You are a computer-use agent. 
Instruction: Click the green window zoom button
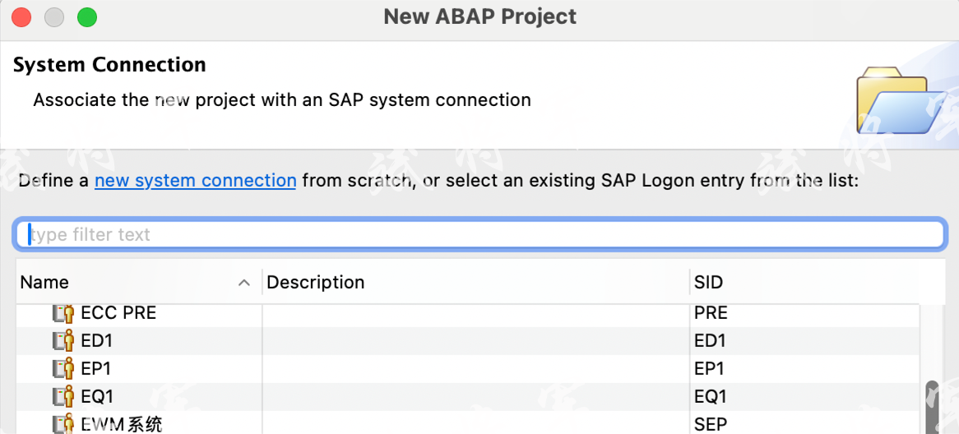(86, 16)
